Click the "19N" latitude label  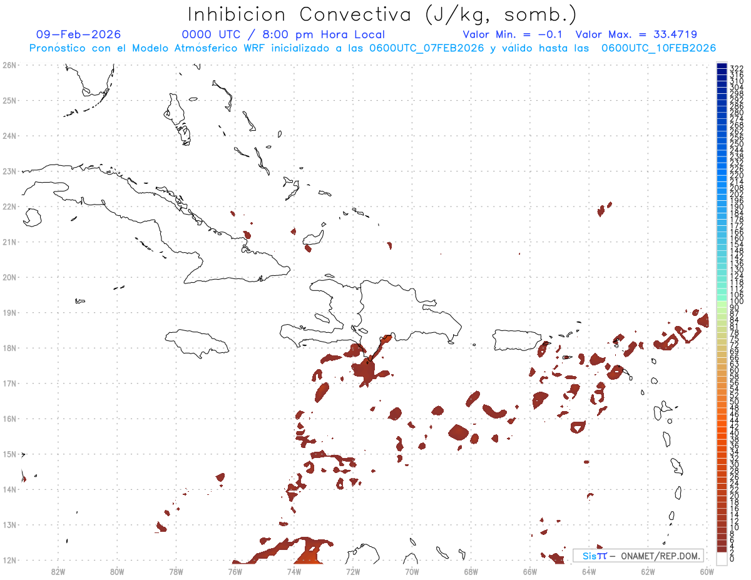tap(9, 312)
